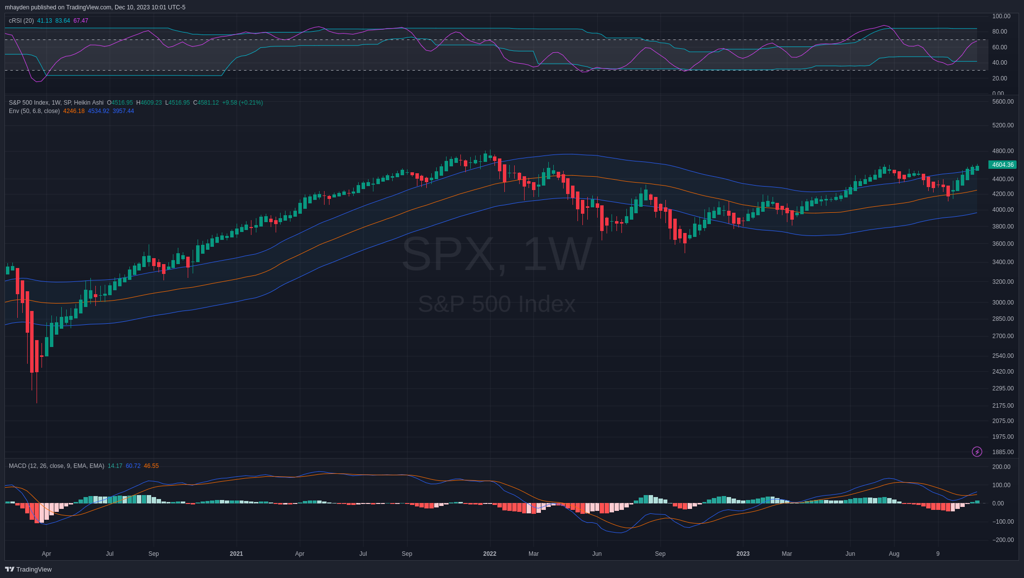Click the purple lightning bolt icon
Viewport: 1024px width, 578px height.
[x=977, y=452]
